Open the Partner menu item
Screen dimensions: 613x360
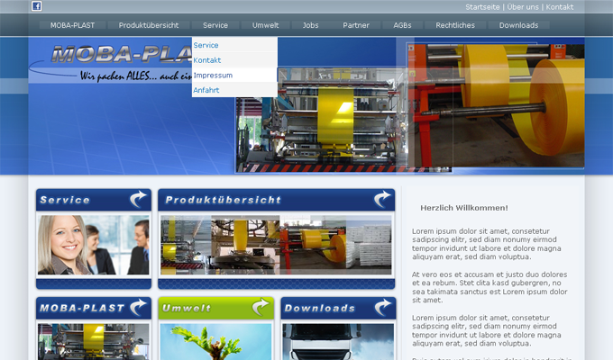pyautogui.click(x=356, y=25)
